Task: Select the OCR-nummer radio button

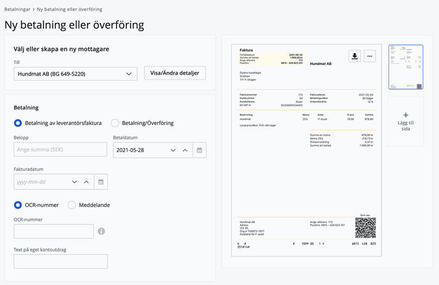Action: click(18, 205)
